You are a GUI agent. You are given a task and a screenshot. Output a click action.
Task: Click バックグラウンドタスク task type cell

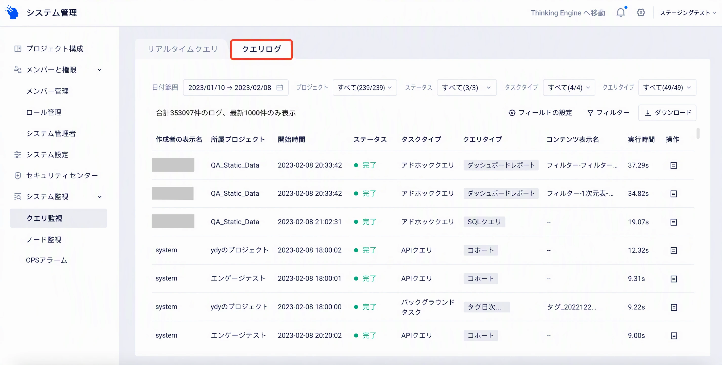point(428,307)
